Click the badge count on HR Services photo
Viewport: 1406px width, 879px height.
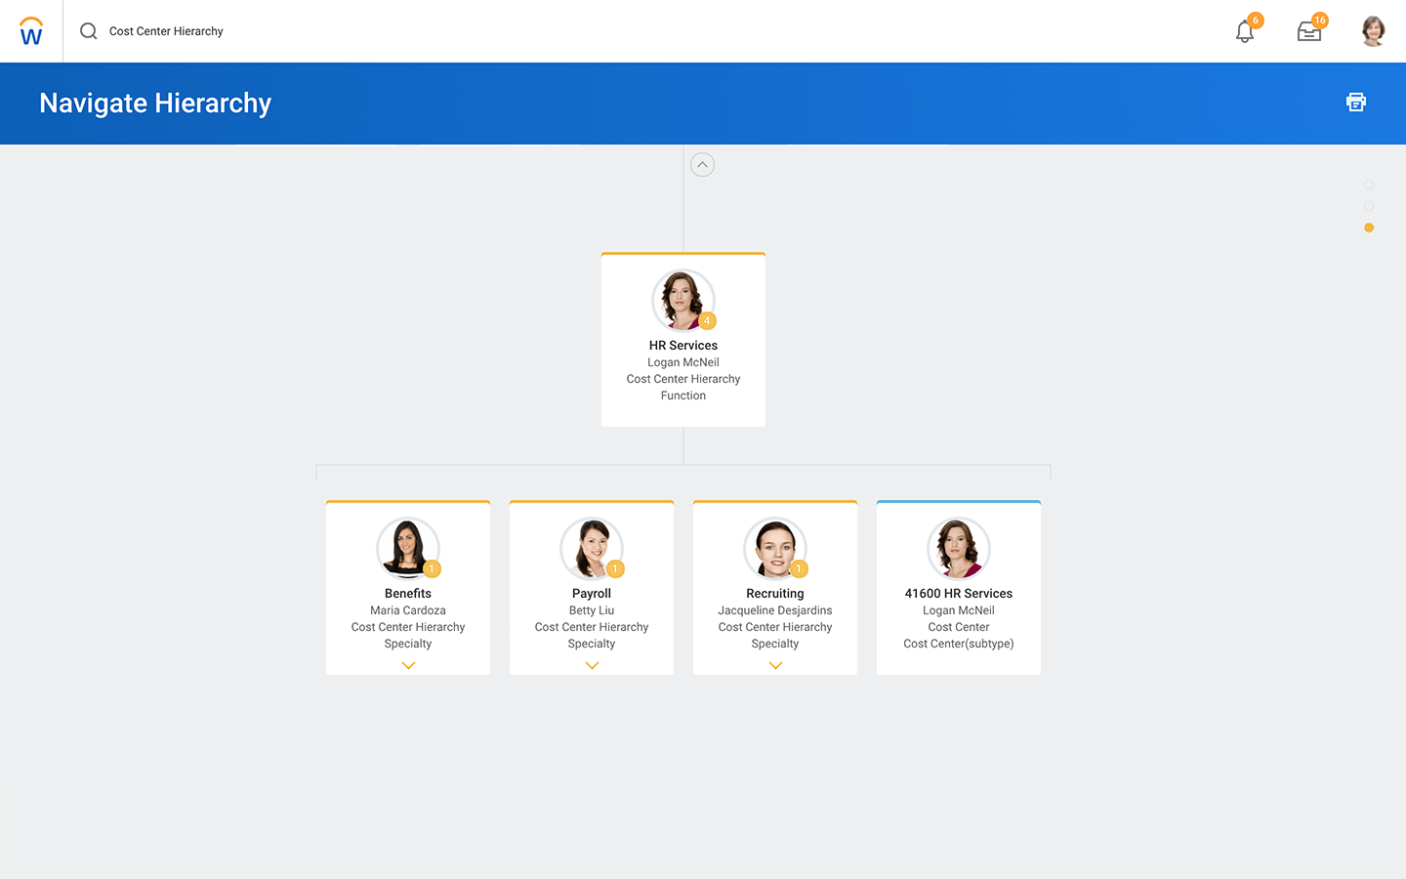pyautogui.click(x=708, y=320)
